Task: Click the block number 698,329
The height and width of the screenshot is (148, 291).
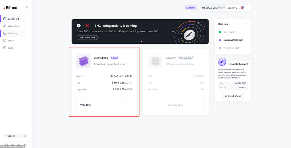Action: (11, 136)
